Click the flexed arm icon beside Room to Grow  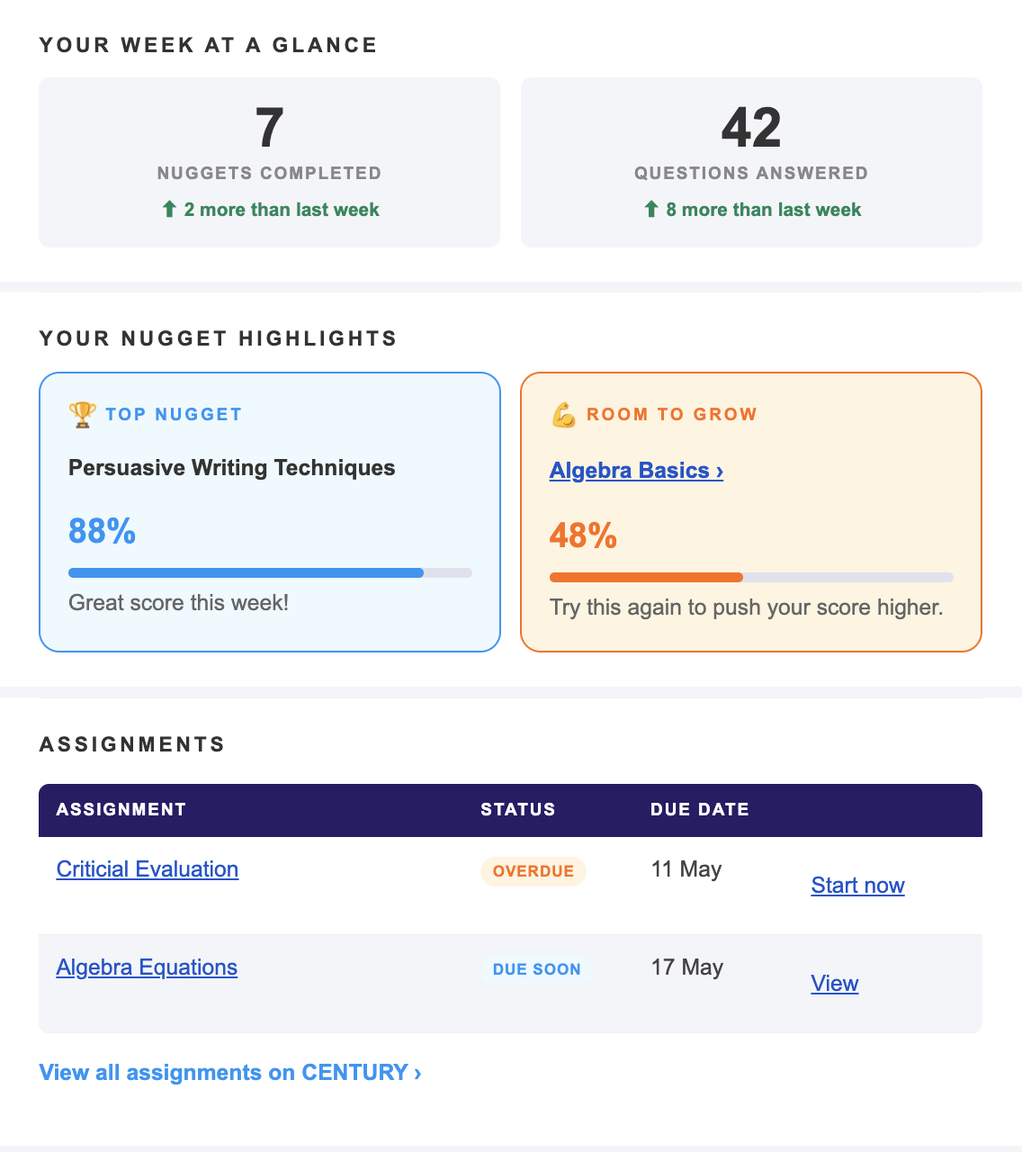point(563,415)
